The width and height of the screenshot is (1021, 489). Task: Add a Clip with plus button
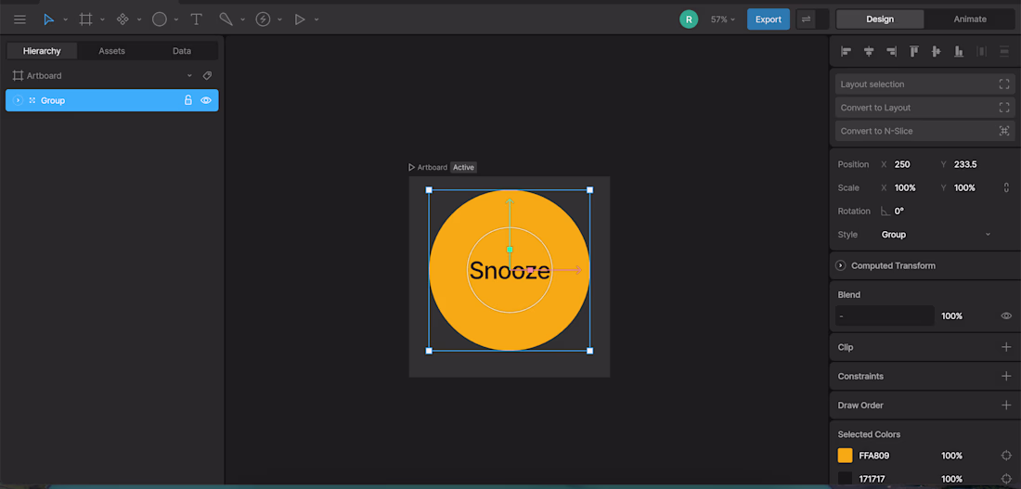click(x=1006, y=347)
